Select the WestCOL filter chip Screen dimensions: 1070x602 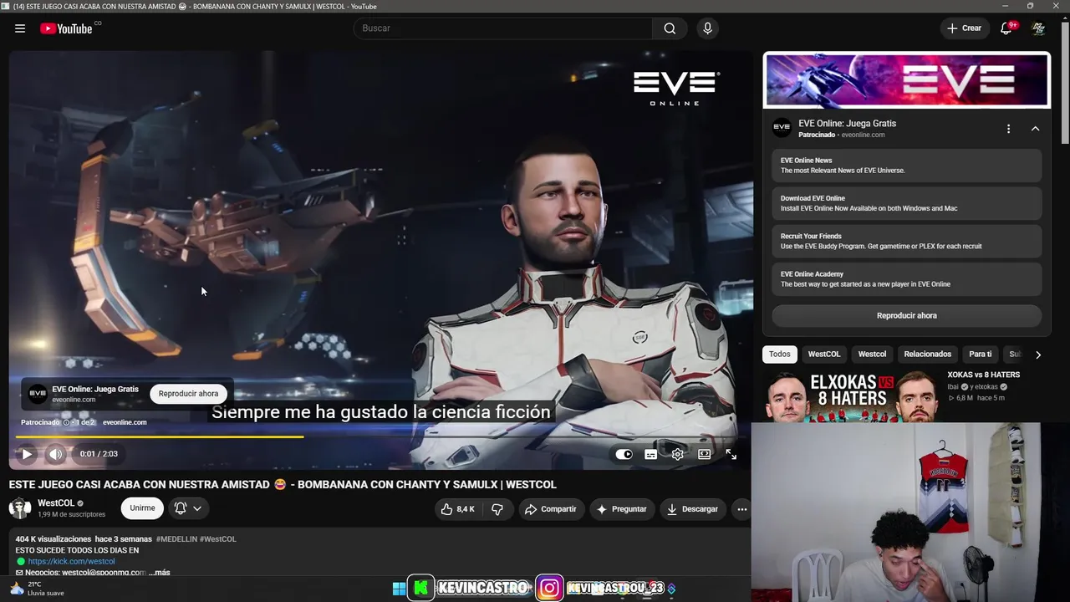point(824,355)
